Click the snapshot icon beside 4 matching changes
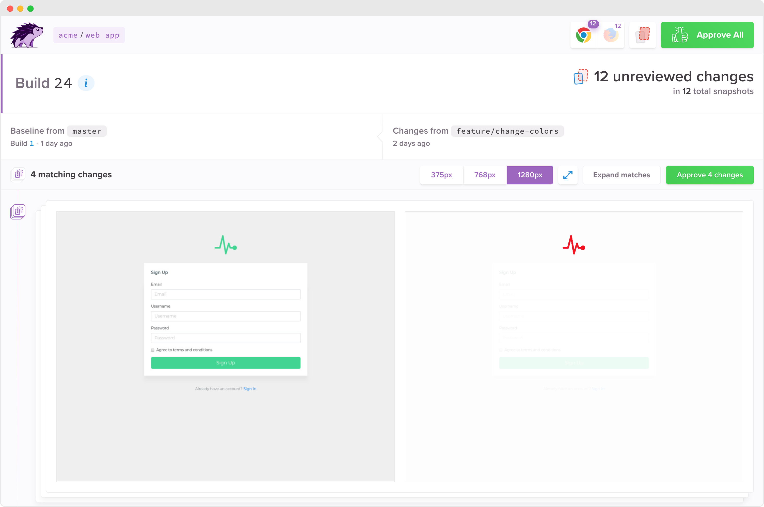 18,175
